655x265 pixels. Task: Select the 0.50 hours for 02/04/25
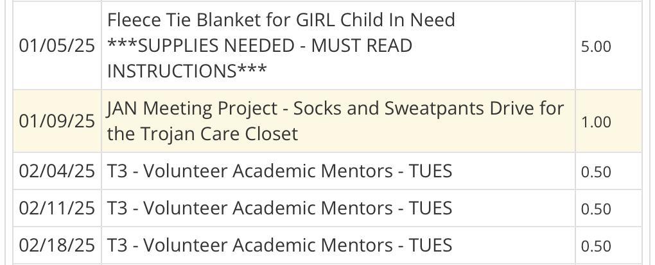click(x=595, y=172)
